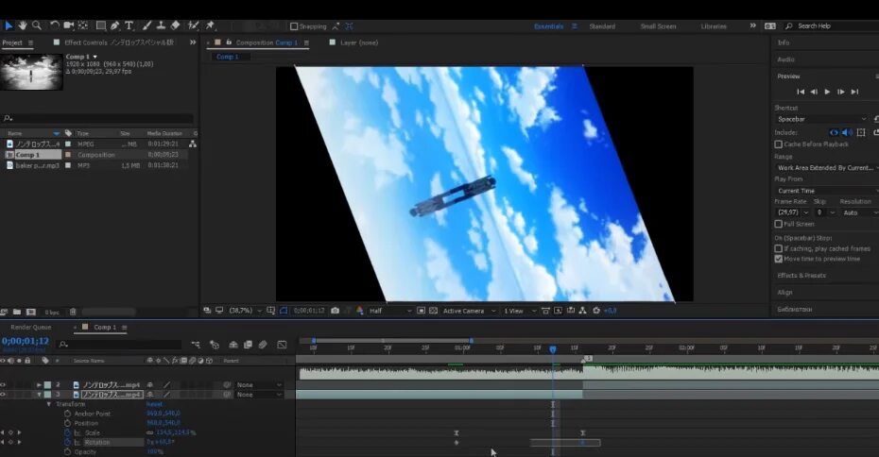The height and width of the screenshot is (457, 879).
Task: Collapse the Transform group
Action: (49, 404)
